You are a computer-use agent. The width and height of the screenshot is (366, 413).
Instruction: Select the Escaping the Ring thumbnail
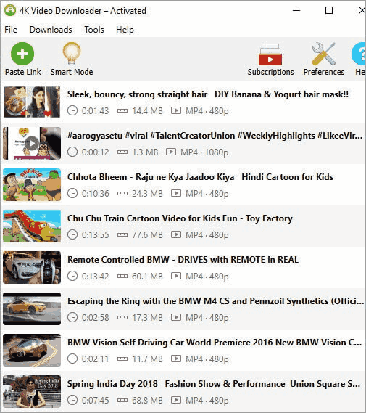point(32,308)
